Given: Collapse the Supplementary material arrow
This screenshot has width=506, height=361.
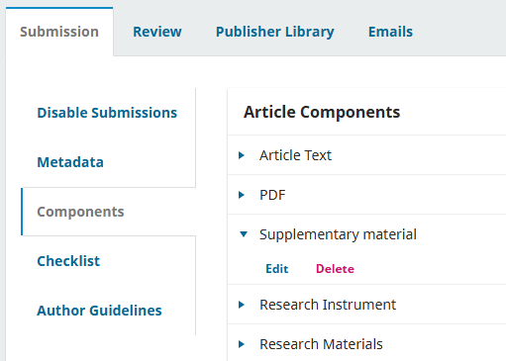Looking at the screenshot, I should [244, 234].
